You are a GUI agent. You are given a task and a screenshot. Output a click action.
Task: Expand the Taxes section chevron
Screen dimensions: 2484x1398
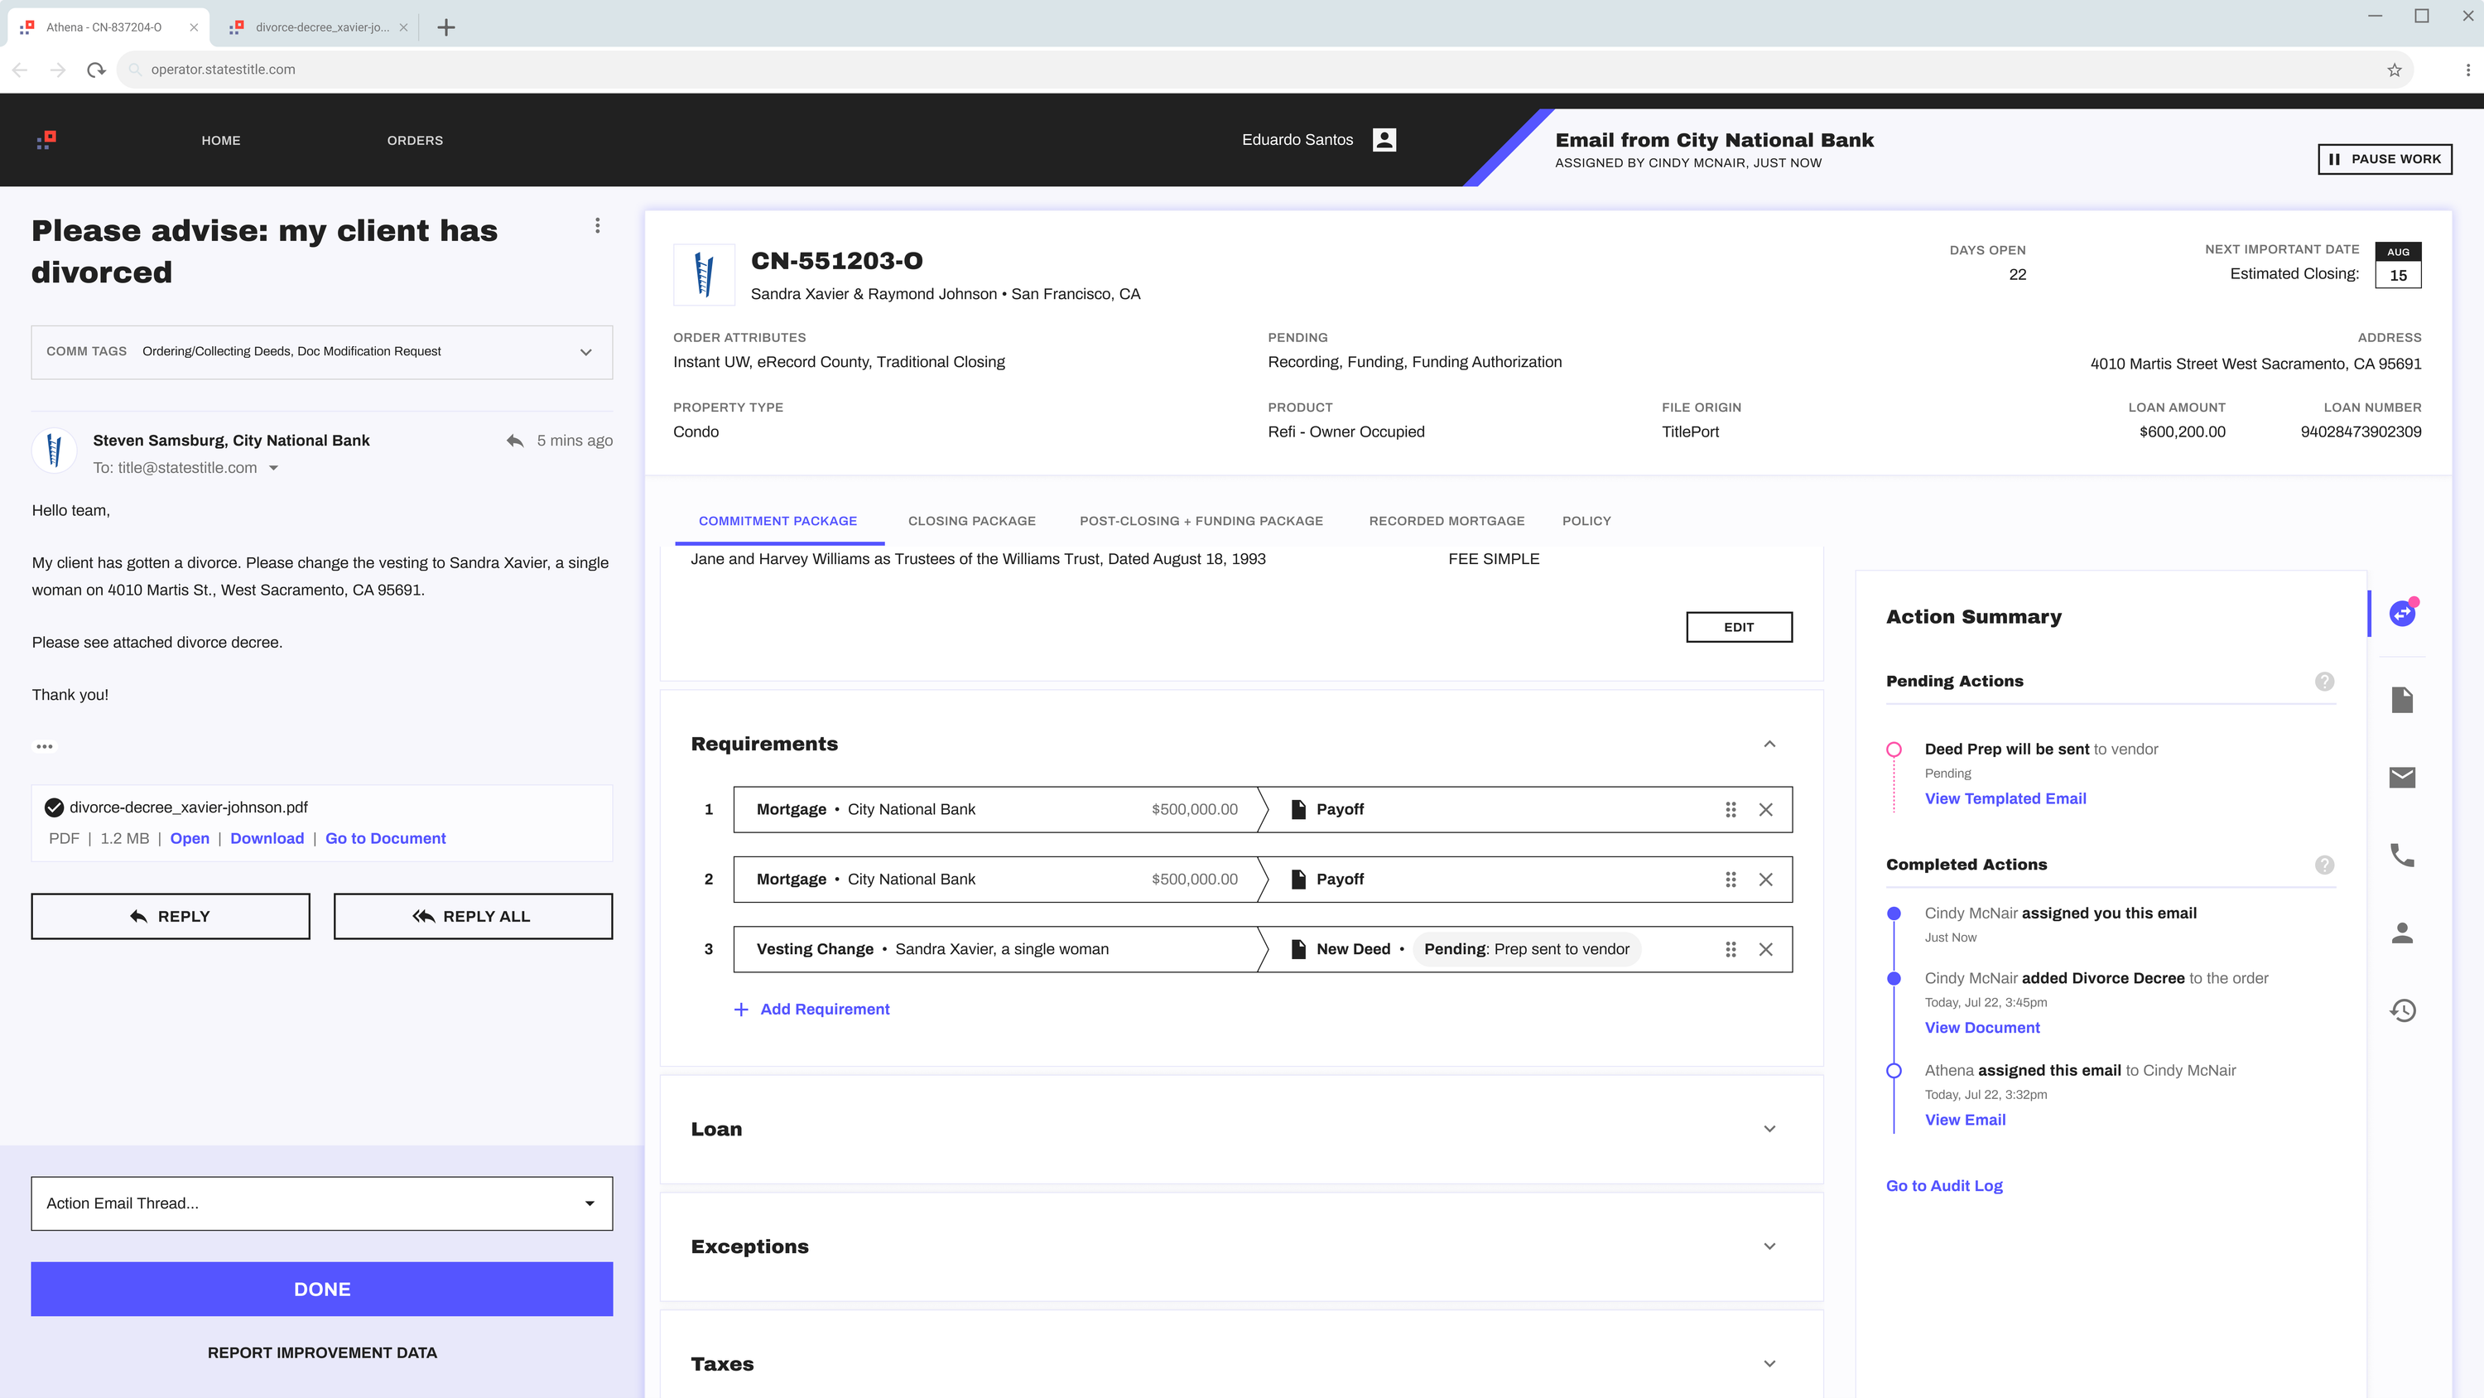click(x=1769, y=1364)
